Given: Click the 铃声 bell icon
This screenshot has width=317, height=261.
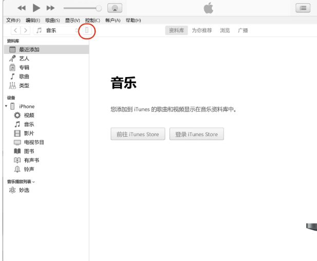Looking at the screenshot, I should (x=17, y=169).
